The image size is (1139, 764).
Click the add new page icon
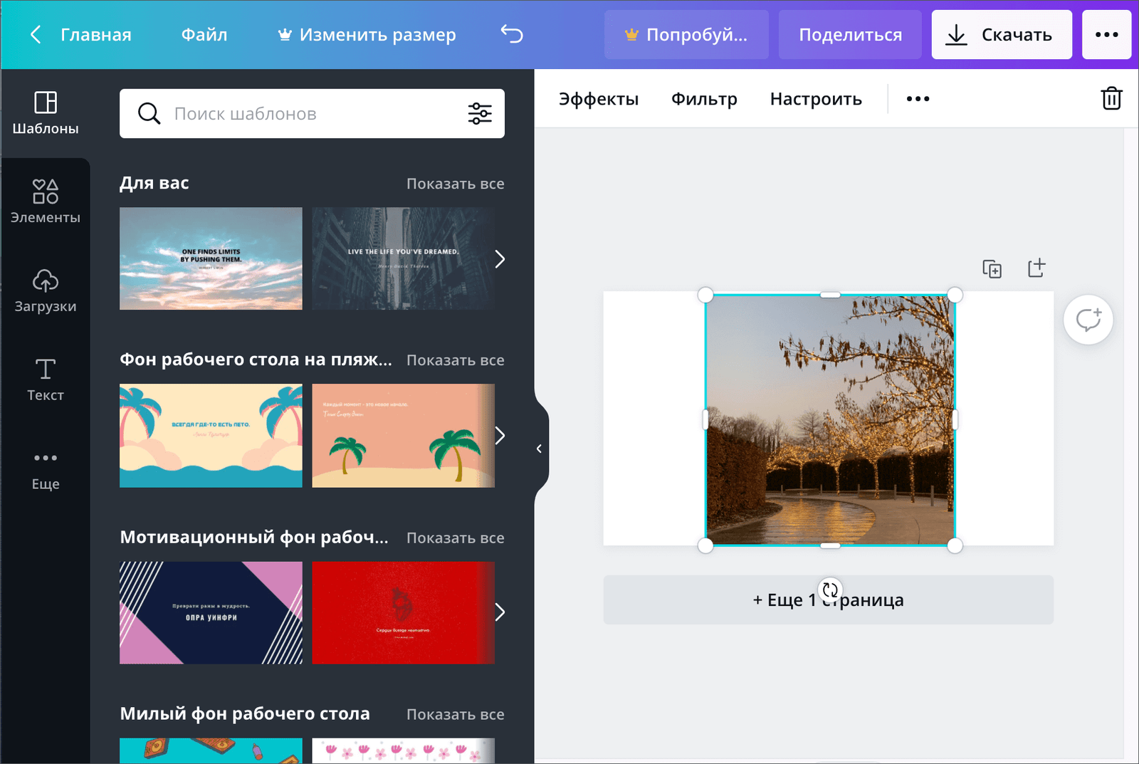[1036, 268]
